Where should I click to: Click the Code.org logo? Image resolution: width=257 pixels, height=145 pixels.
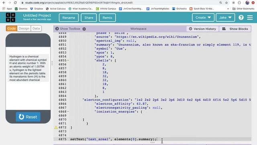click(x=10, y=17)
